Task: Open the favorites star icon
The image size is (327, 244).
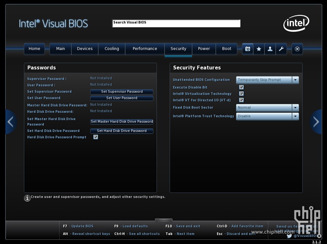Action: [259, 49]
